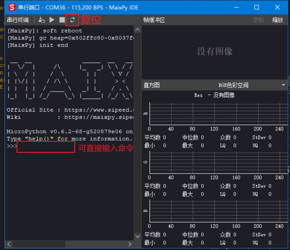Click the terminal scroll down arrow
This screenshot has width=290, height=250.
click(x=138, y=236)
